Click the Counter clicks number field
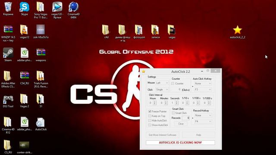This screenshot has width=276, height=155. tap(176, 90)
